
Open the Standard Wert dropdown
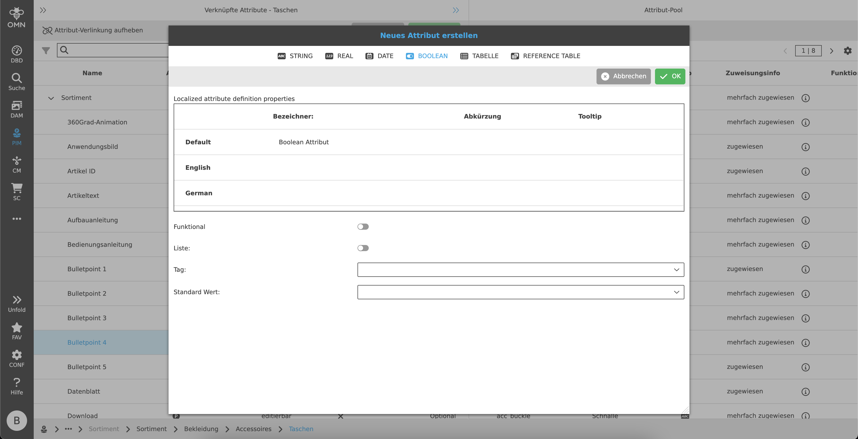pos(520,292)
